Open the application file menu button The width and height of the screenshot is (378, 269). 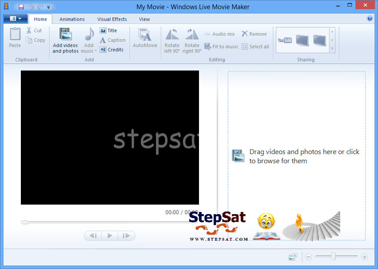tap(16, 19)
